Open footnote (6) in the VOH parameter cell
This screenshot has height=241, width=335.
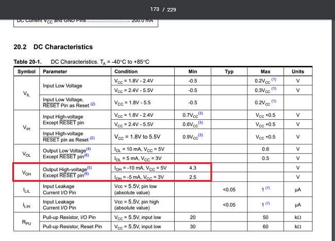click(86, 174)
